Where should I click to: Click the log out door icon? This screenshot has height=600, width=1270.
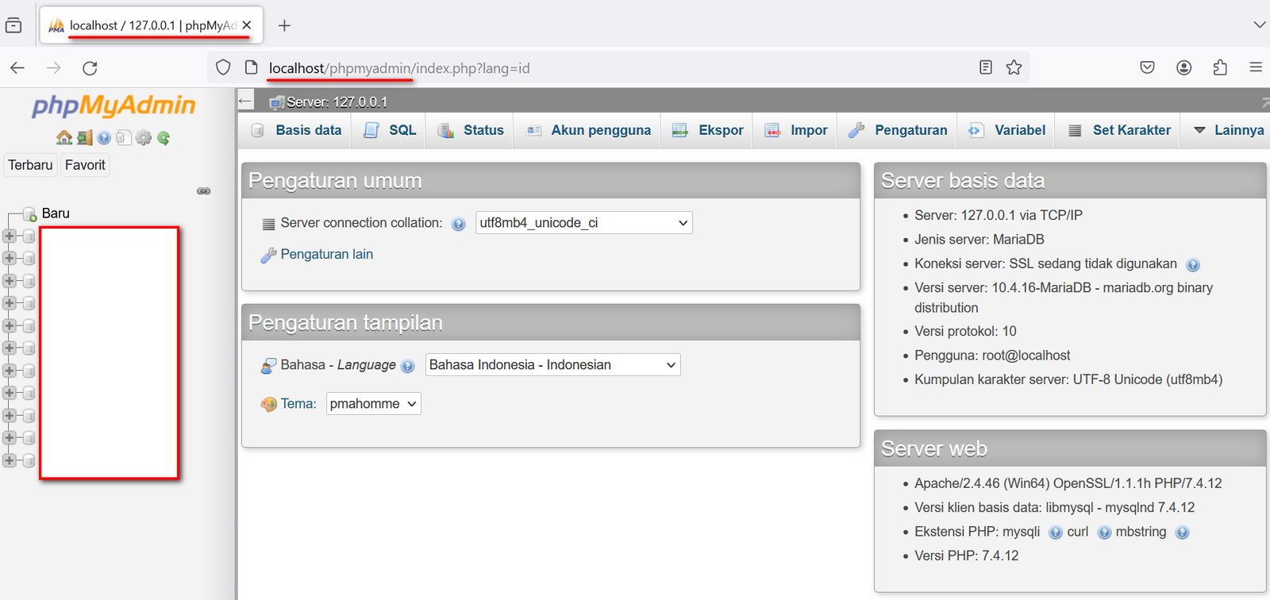(84, 138)
